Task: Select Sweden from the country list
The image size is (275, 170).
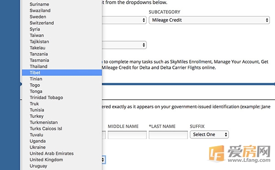Action: [x=62, y=17]
